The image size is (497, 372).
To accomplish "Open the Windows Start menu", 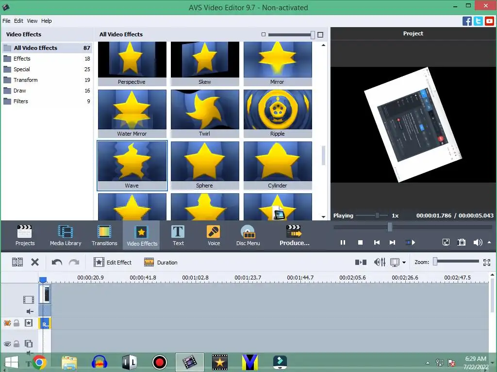I will [x=12, y=362].
